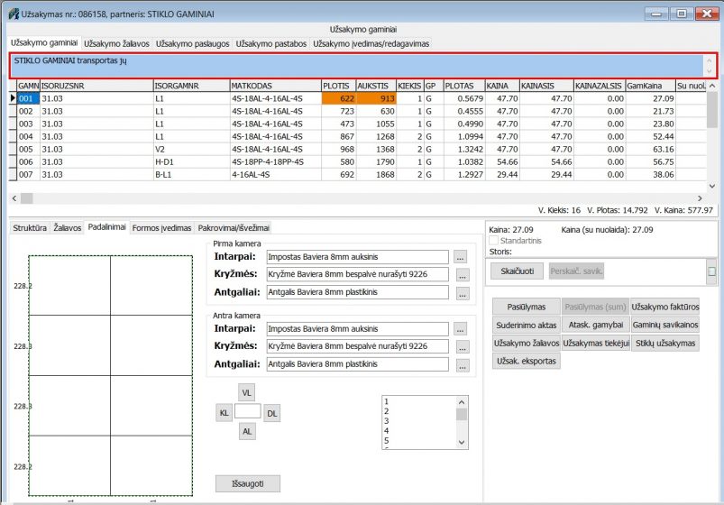Viewport: 724px width, 505px height.
Task: Open Antra kamera Kryžmės ellipsis button
Action: pos(462,347)
